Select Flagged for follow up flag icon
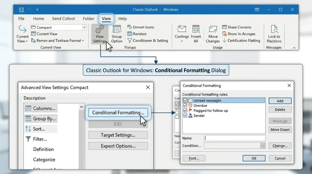 point(190,110)
